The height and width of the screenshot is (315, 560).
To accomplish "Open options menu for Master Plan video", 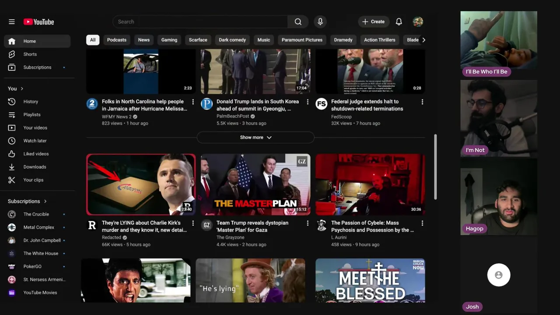I will point(308,223).
